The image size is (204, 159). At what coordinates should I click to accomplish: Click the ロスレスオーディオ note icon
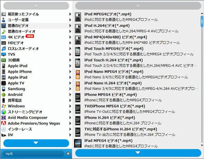pos(3,49)
